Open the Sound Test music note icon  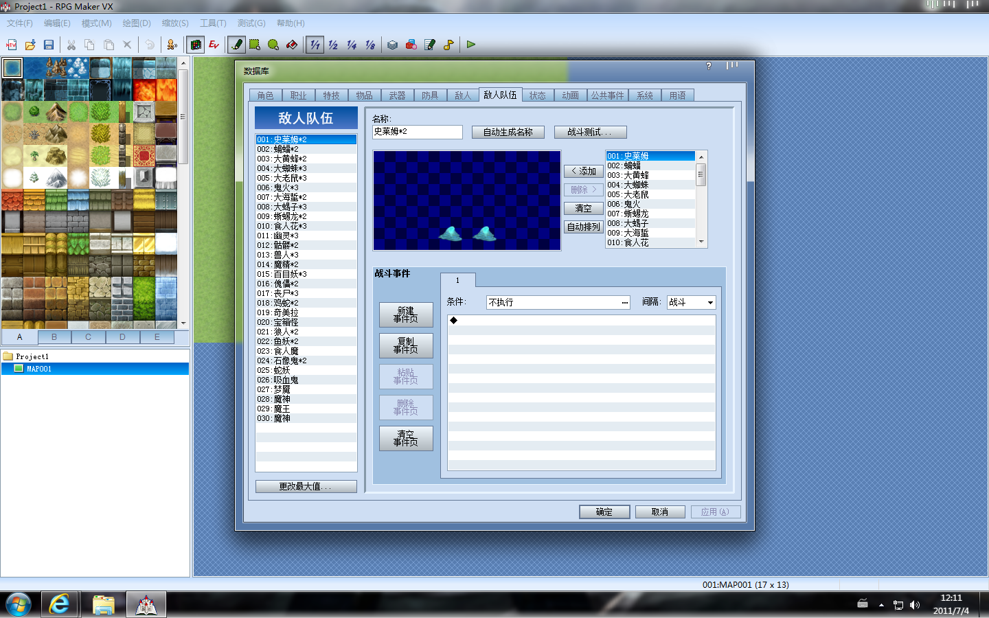(448, 45)
